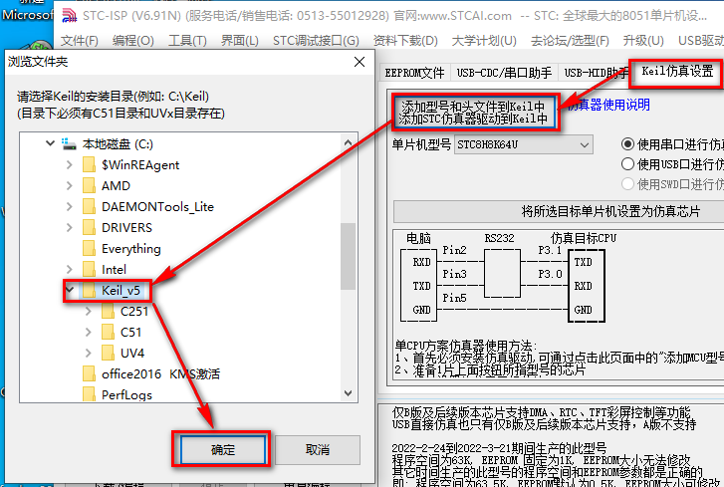Click the folder tree scroll down arrow

[x=348, y=393]
